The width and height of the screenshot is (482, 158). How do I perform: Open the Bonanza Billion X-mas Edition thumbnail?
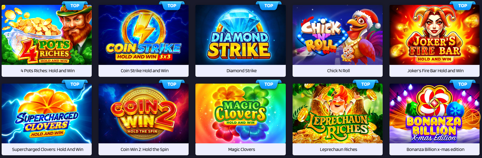click(434, 113)
